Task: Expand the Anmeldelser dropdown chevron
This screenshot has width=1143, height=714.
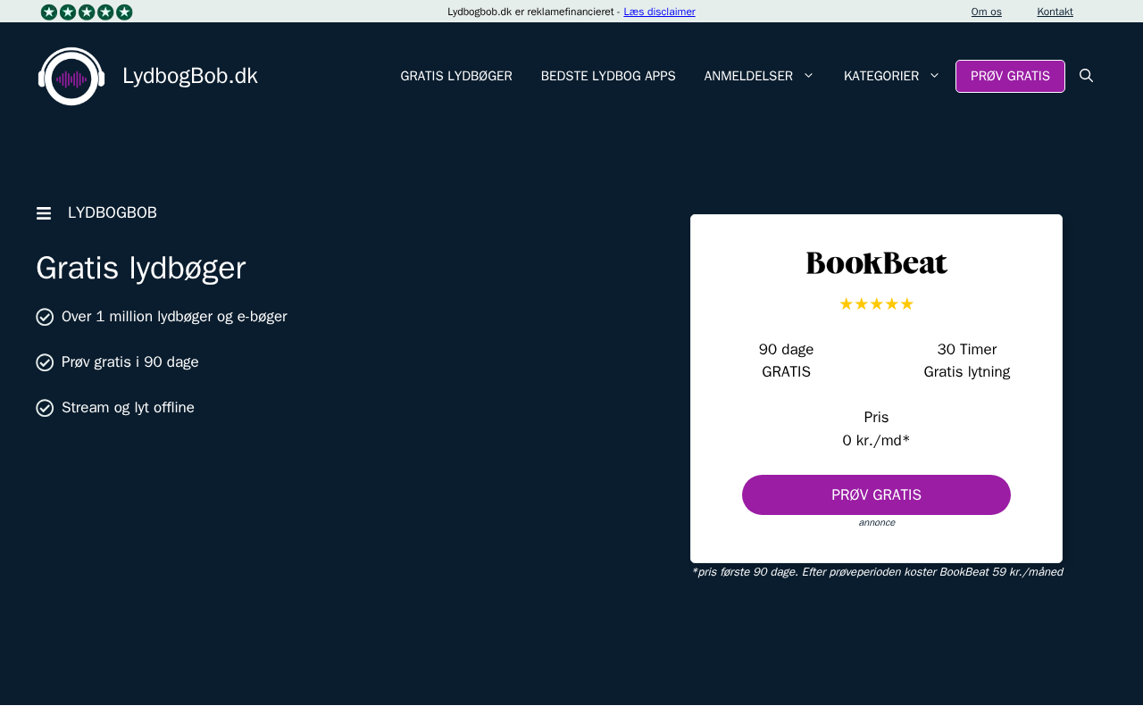Action: click(808, 76)
